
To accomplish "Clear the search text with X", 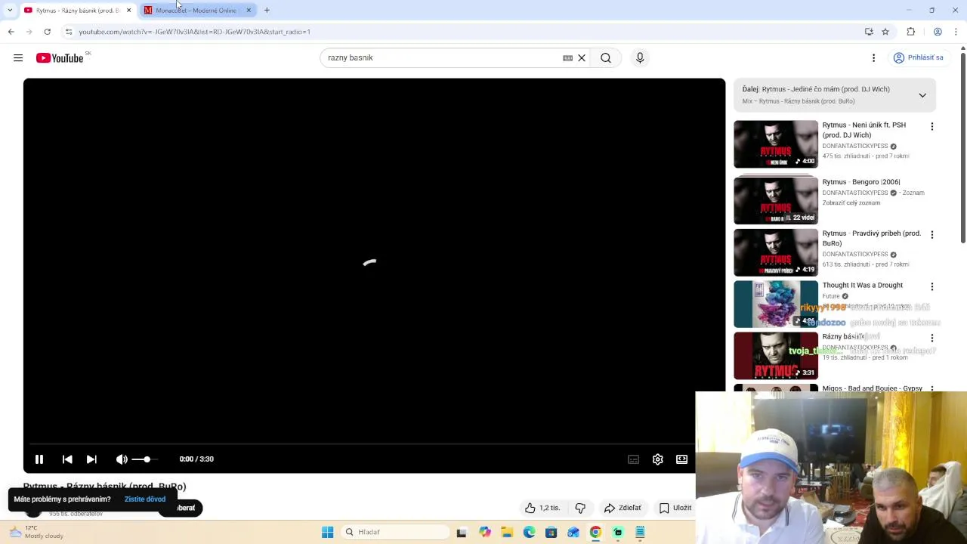I will point(582,57).
